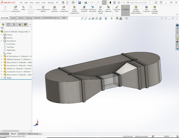Open Linear Component Pattern tool
Screen dimensions: 179x138
(x=43, y=9)
